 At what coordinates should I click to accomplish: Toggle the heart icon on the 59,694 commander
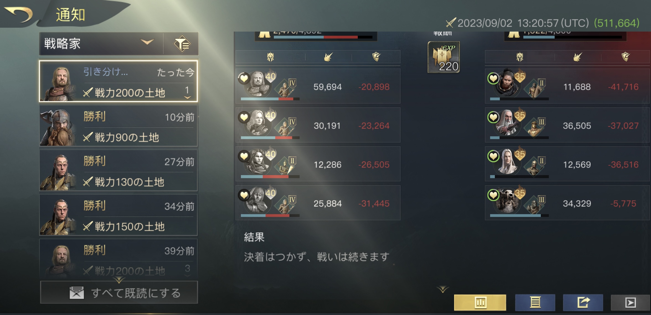(x=244, y=78)
